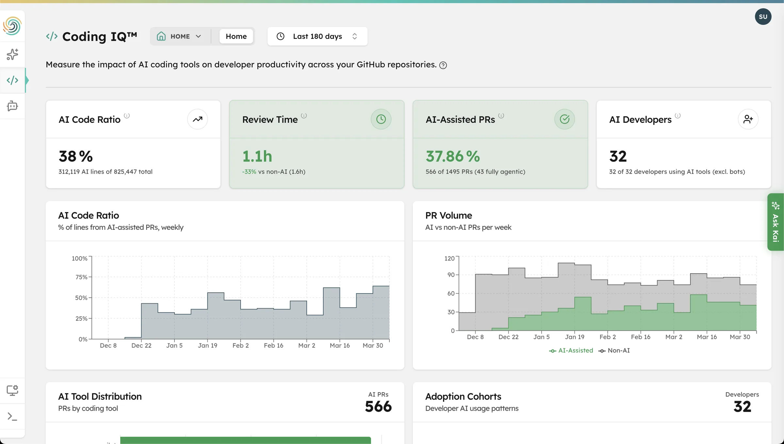Click the add-person icon on AI Developers card
This screenshot has height=444, width=784.
(x=748, y=119)
